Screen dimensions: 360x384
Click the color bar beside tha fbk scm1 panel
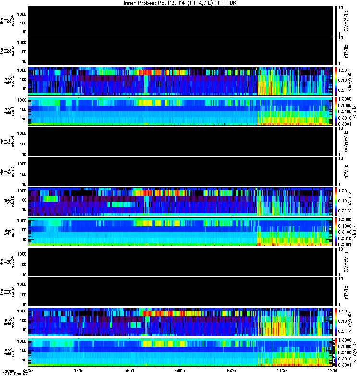point(336,111)
